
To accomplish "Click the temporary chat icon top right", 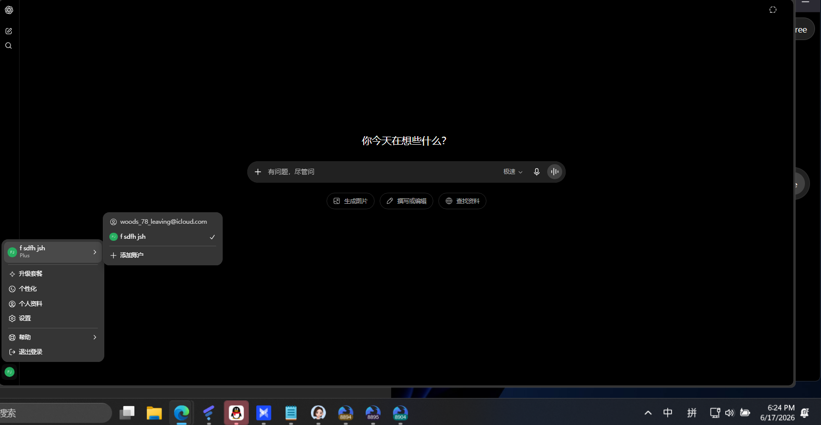I will (x=773, y=10).
